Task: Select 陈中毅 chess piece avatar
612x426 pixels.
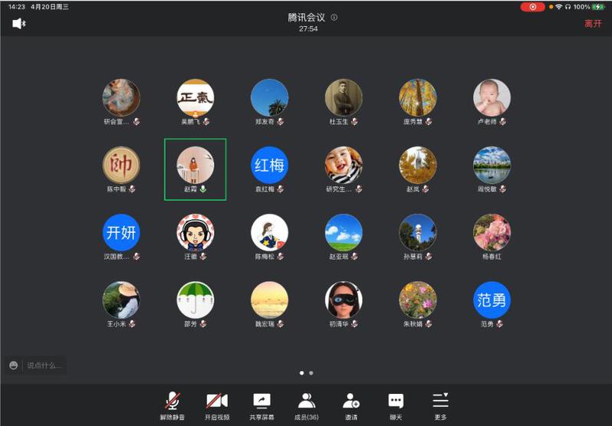Action: tap(121, 165)
